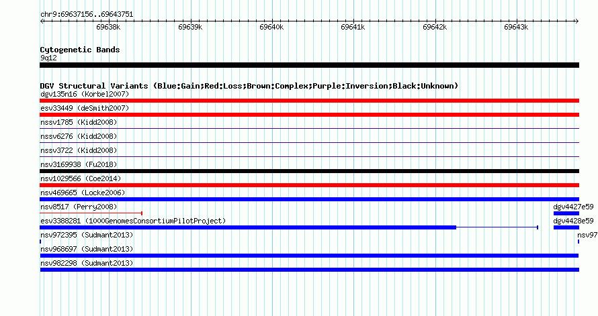This screenshot has height=316, width=598.
Task: Select the blue nsv469665 gain bar
Action: [x=309, y=199]
